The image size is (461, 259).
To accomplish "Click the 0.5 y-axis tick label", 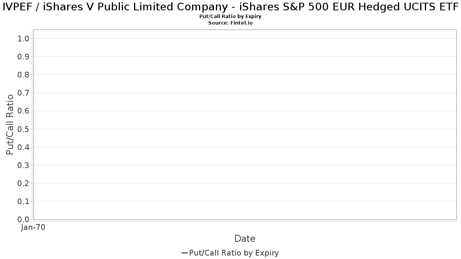I will tap(24, 129).
